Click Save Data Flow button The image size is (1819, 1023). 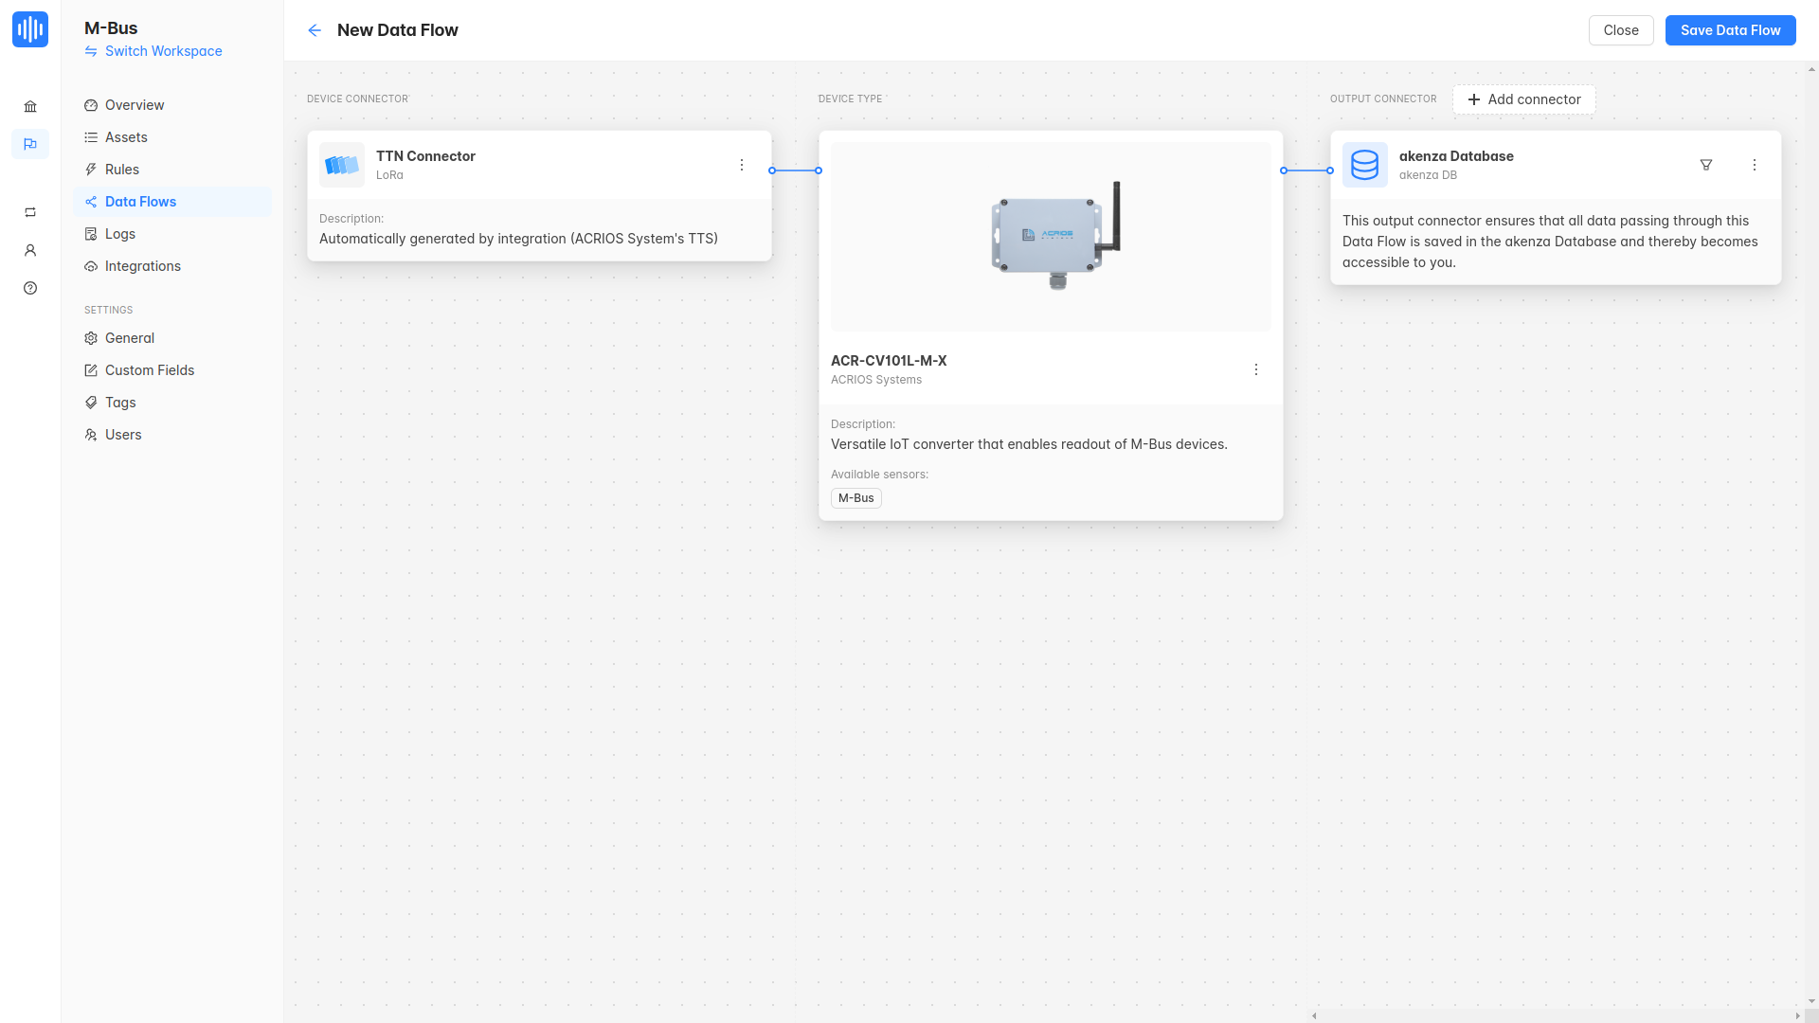[x=1730, y=30]
